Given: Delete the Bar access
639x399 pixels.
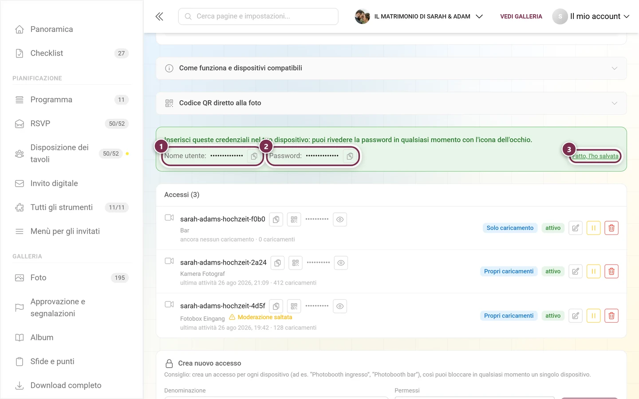Looking at the screenshot, I should [x=611, y=228].
